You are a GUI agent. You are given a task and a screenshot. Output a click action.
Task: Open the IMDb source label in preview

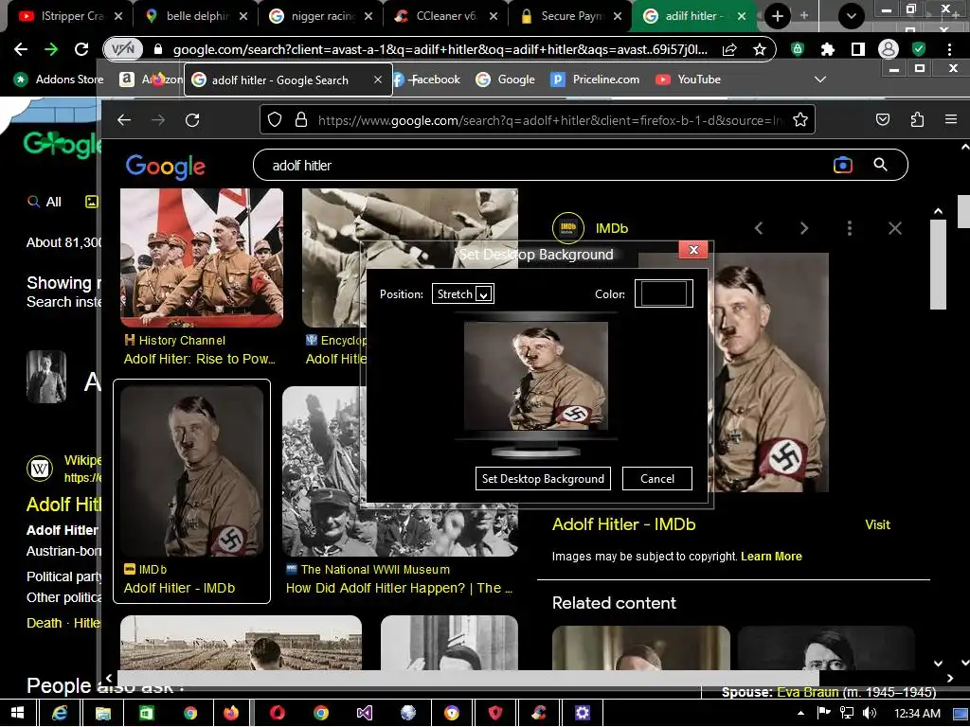click(611, 228)
